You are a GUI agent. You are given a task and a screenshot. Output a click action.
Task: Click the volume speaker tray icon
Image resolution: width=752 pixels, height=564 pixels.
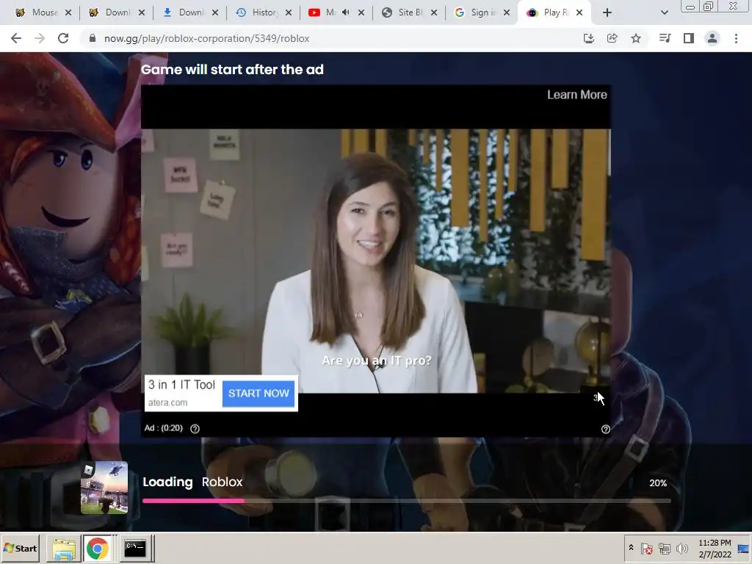[x=681, y=548]
